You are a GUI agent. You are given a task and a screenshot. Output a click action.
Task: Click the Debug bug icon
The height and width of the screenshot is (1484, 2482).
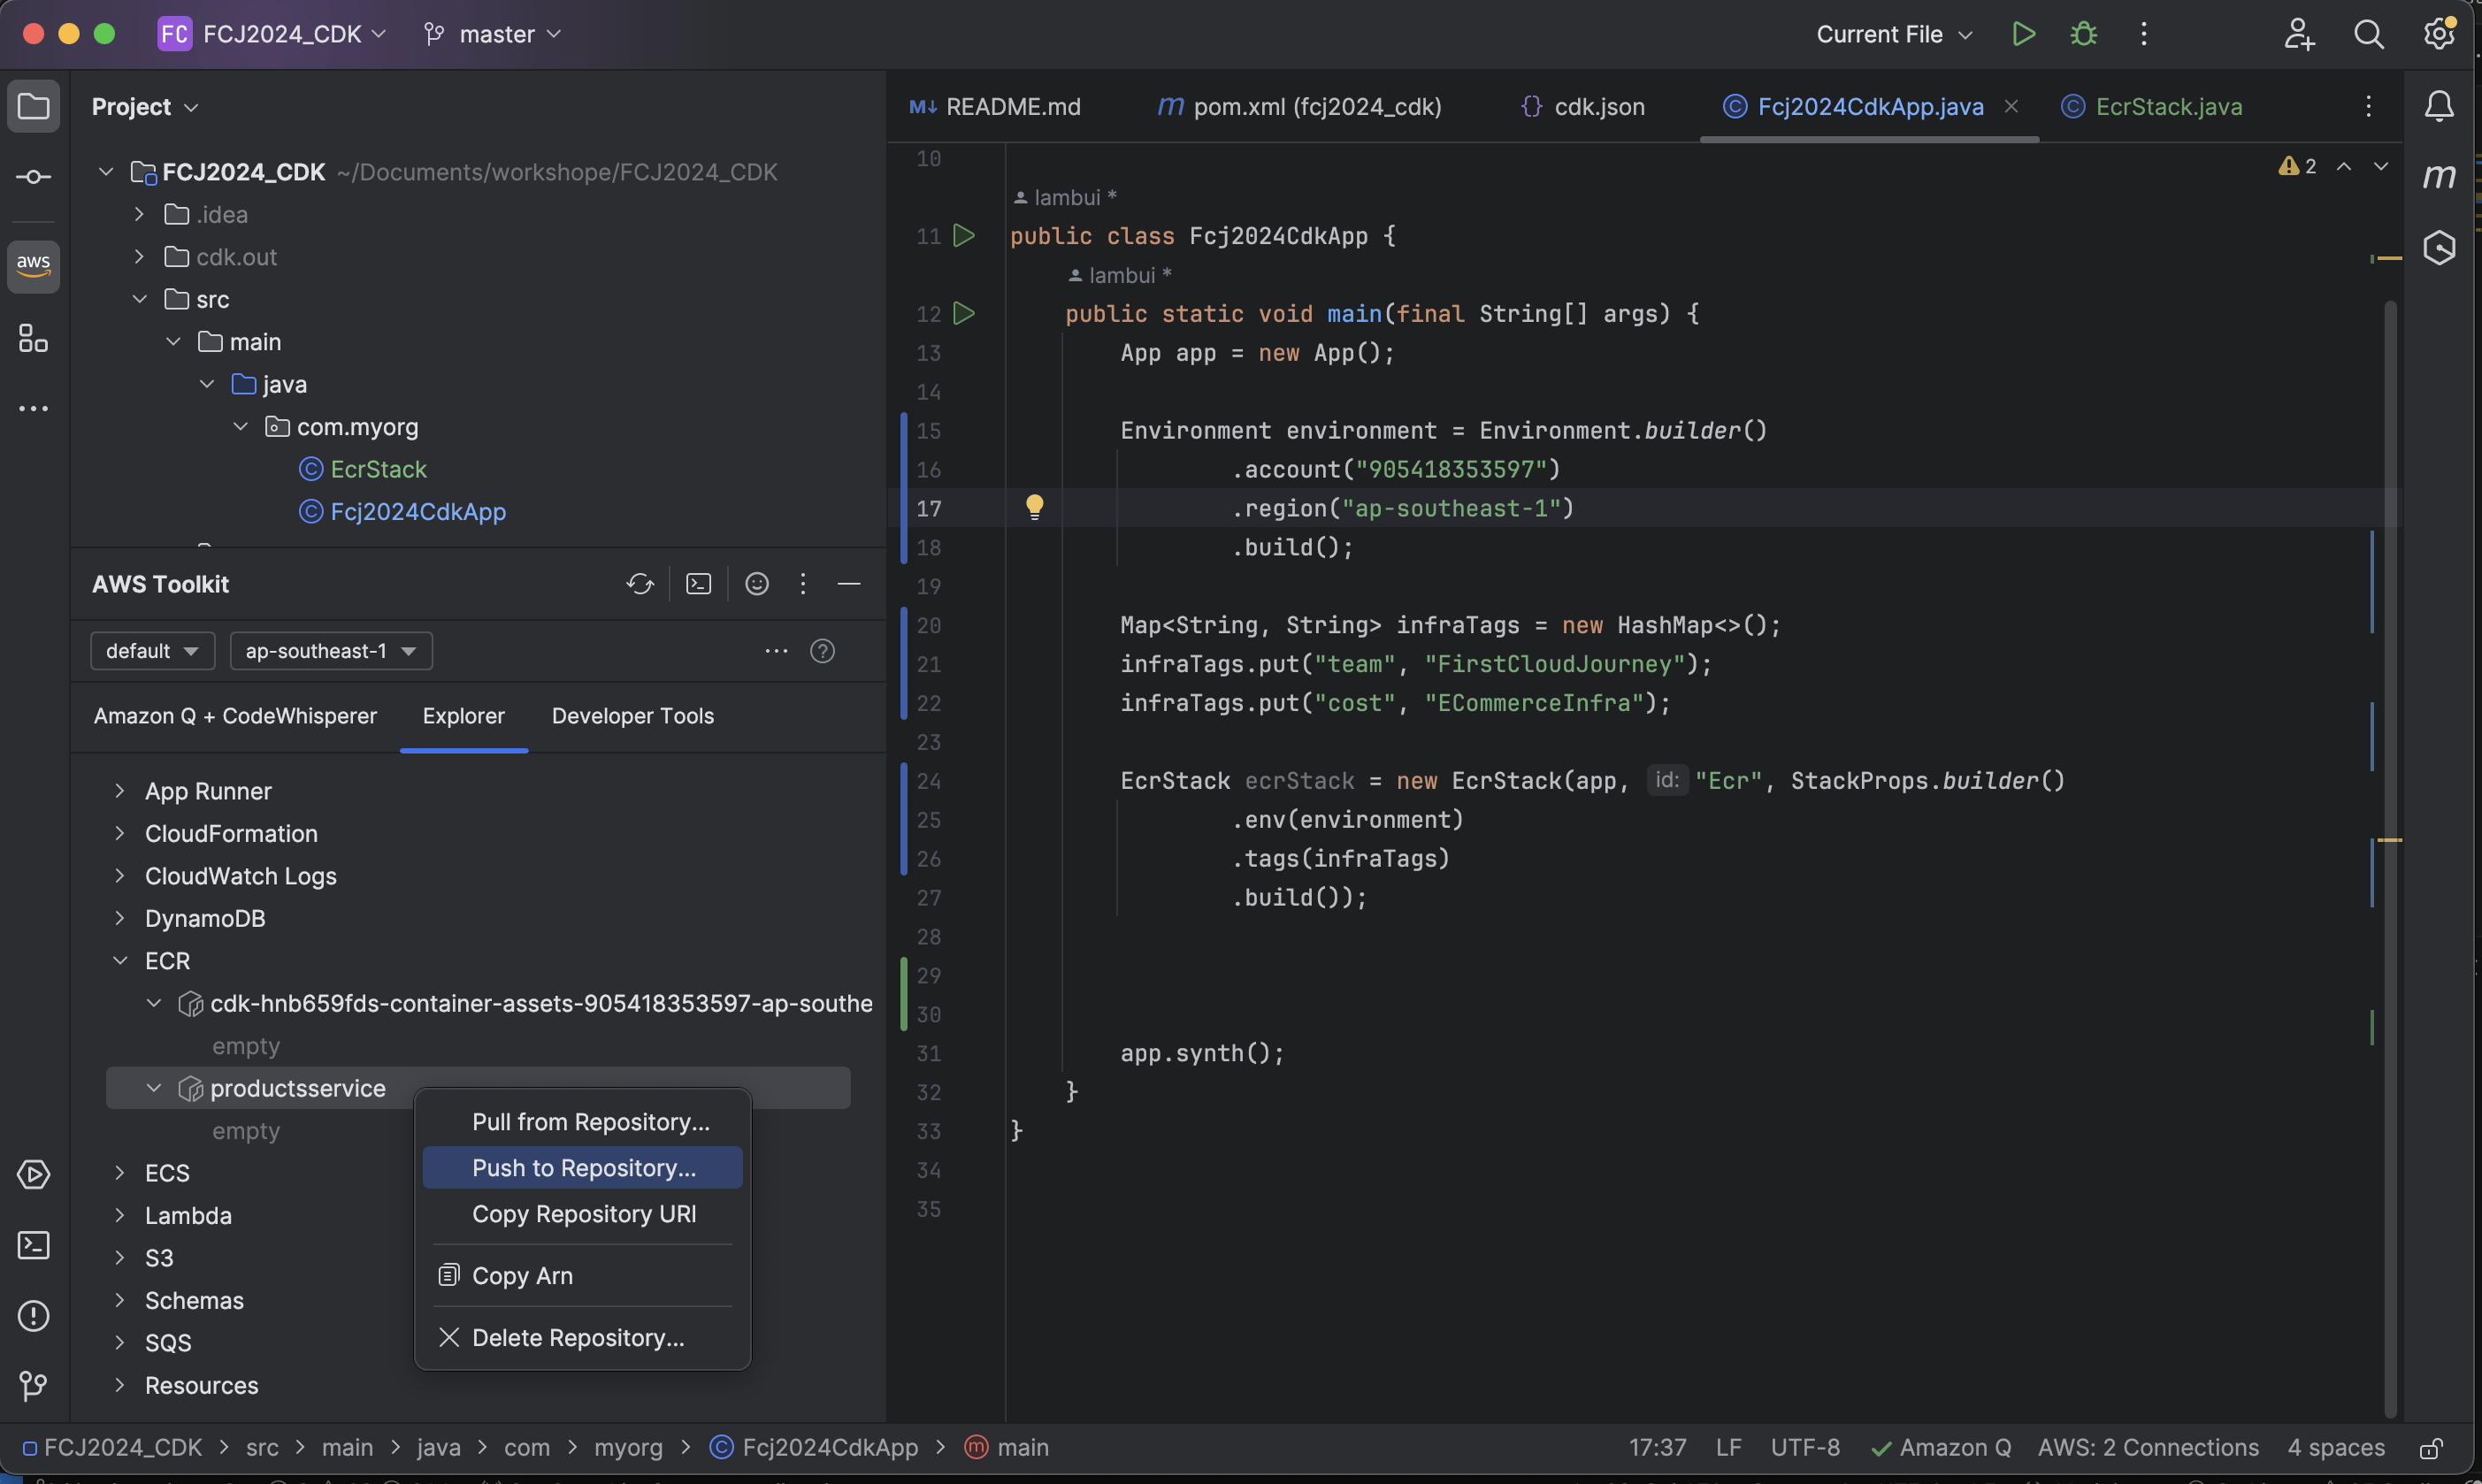pyautogui.click(x=2083, y=34)
